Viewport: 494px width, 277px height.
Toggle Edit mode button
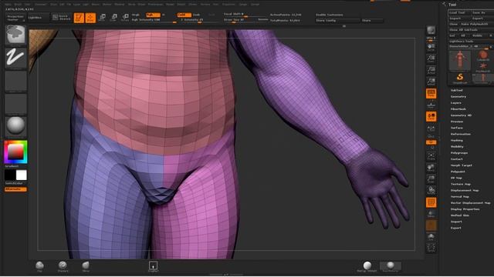pyautogui.click(x=79, y=18)
